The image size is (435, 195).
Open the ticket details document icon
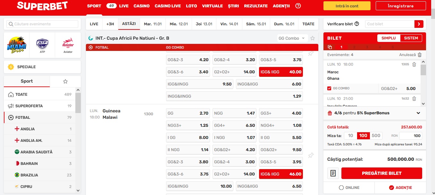333,173
